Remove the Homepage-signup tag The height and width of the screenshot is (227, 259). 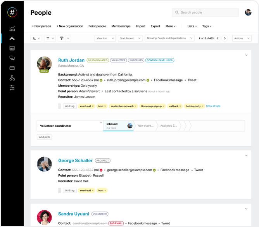164,106
